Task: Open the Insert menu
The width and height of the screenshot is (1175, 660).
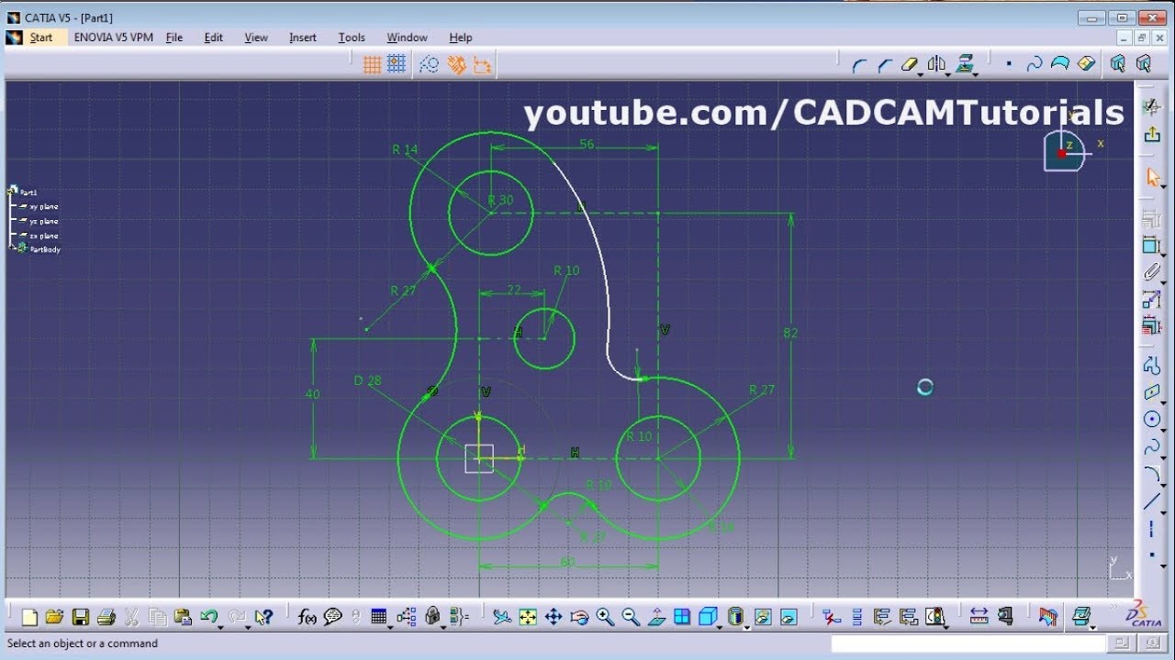Action: pyautogui.click(x=303, y=38)
